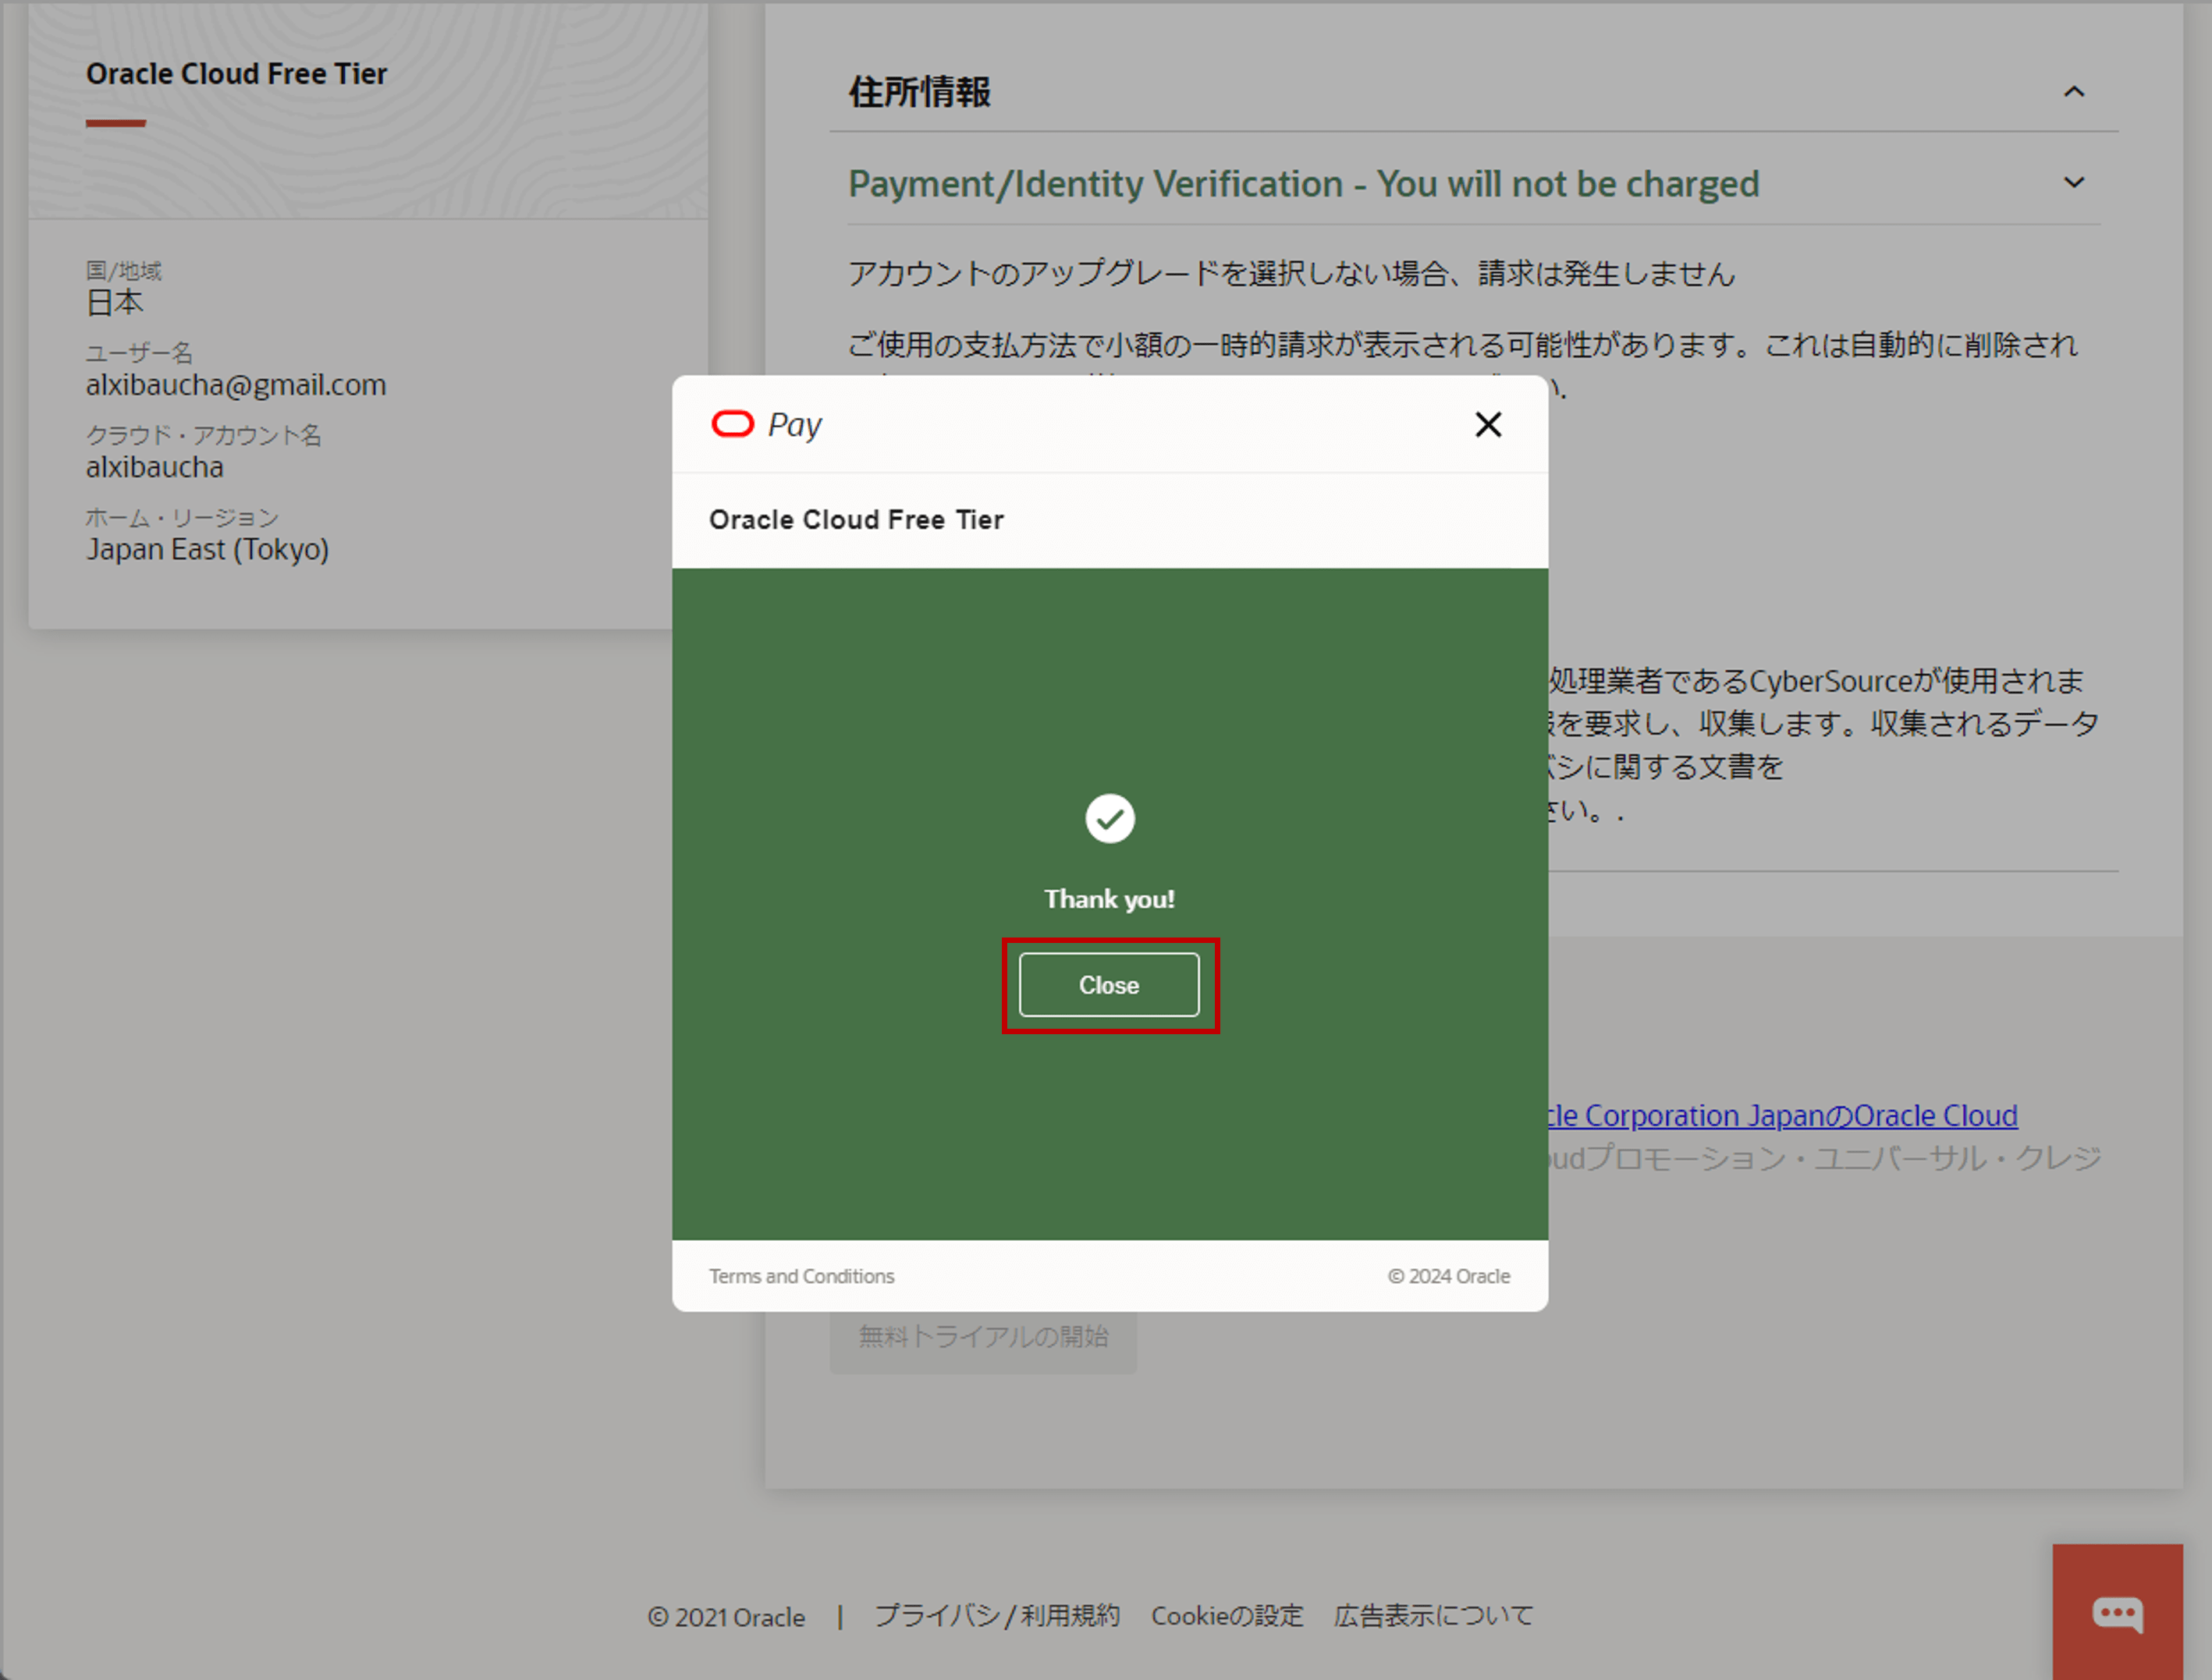The width and height of the screenshot is (2212, 1680).
Task: Click the ホーム・リージョン field label
Action: (181, 517)
